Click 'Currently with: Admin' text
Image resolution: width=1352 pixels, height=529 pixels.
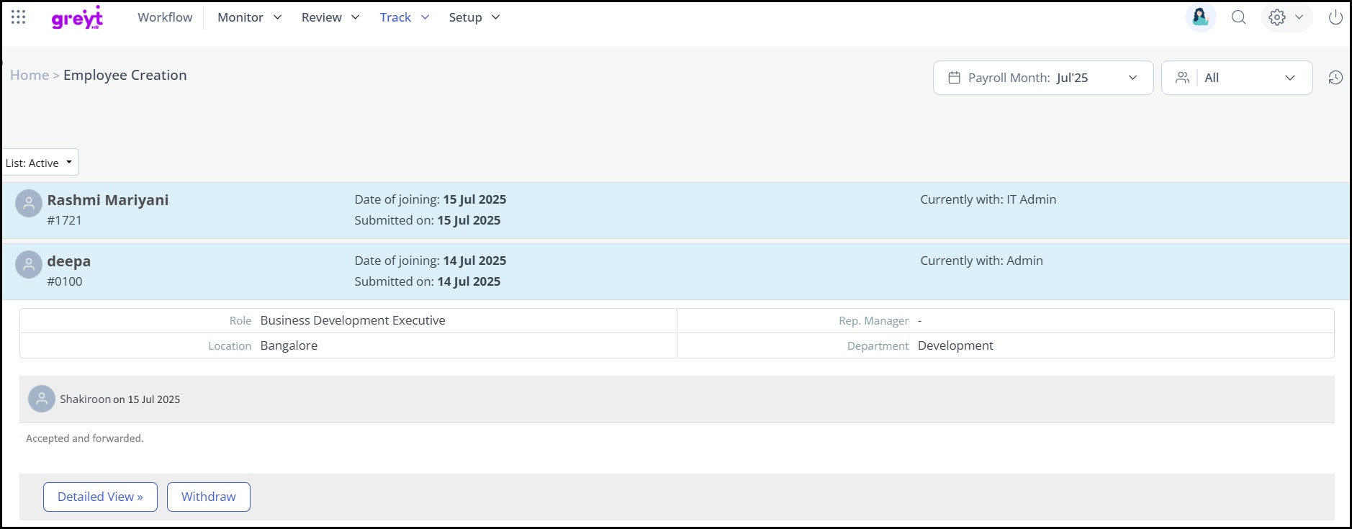[981, 261]
